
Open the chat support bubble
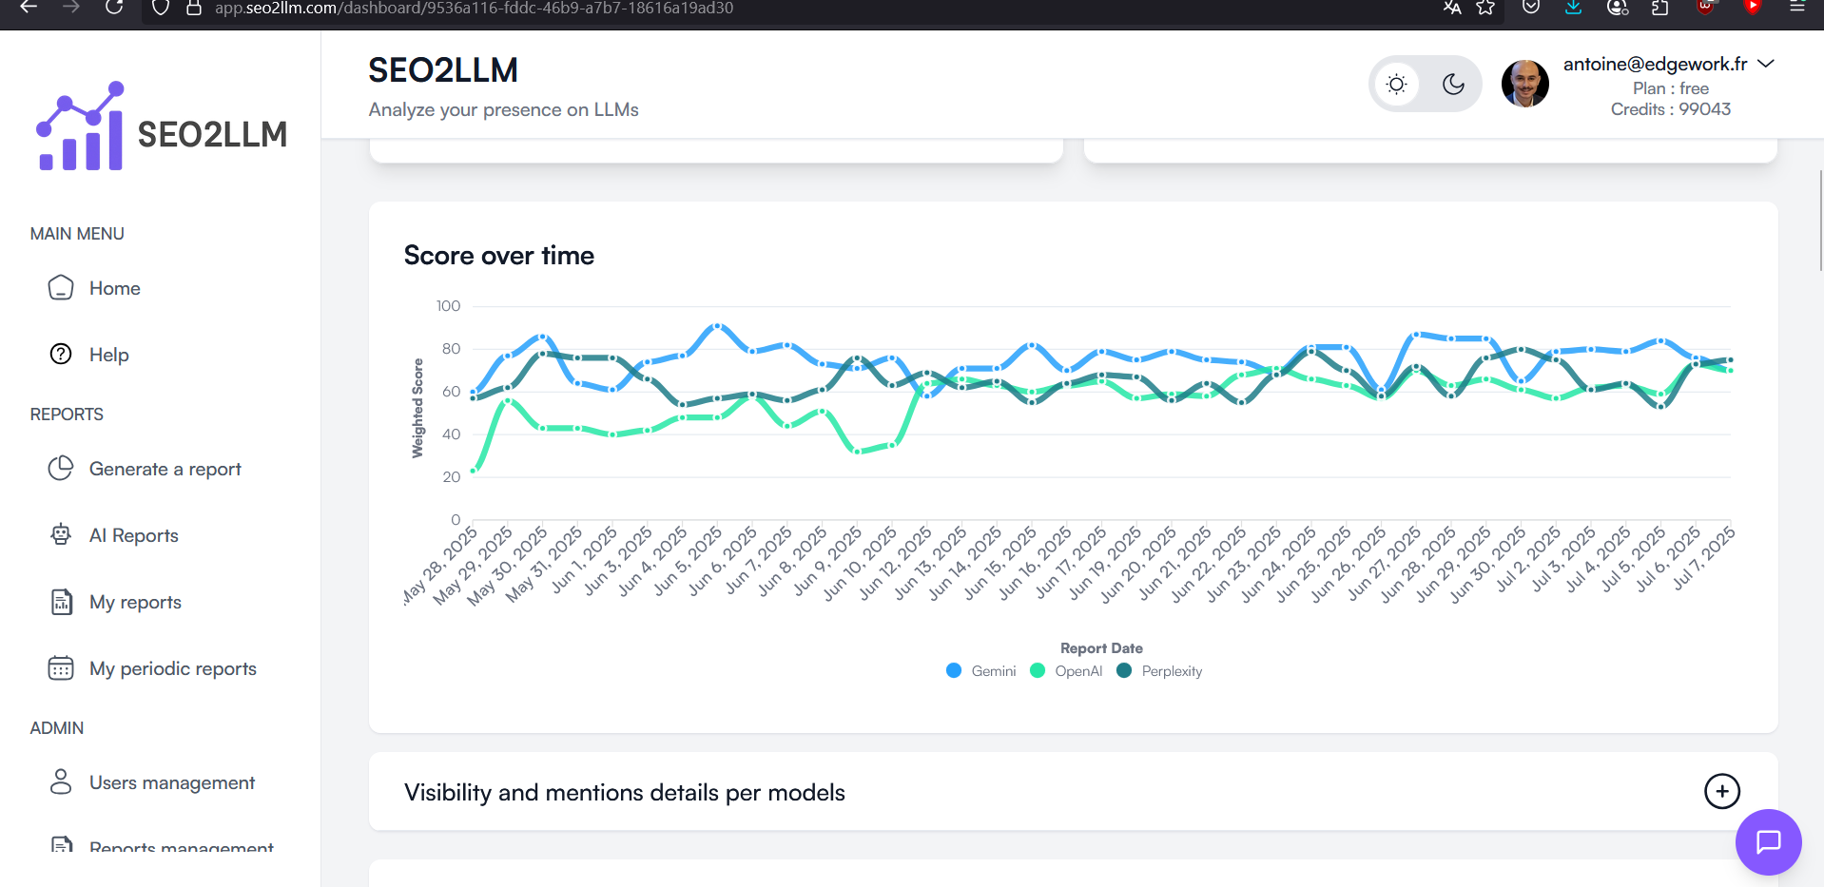1768,841
